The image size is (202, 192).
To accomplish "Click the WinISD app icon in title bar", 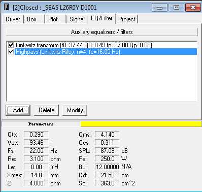I will [6, 7].
